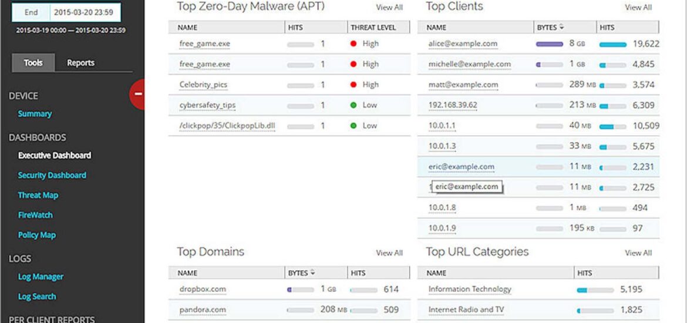
Task: Open the Internet Radio and TV category
Action: 466,310
